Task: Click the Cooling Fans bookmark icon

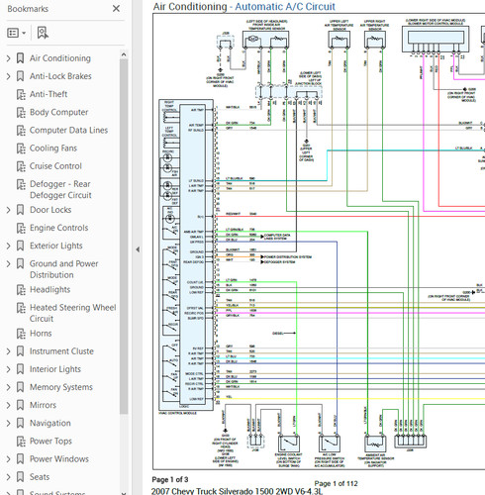Action: [x=21, y=148]
